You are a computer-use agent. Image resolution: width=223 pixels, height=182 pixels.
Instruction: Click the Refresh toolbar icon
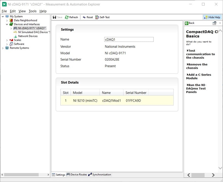[67, 17]
